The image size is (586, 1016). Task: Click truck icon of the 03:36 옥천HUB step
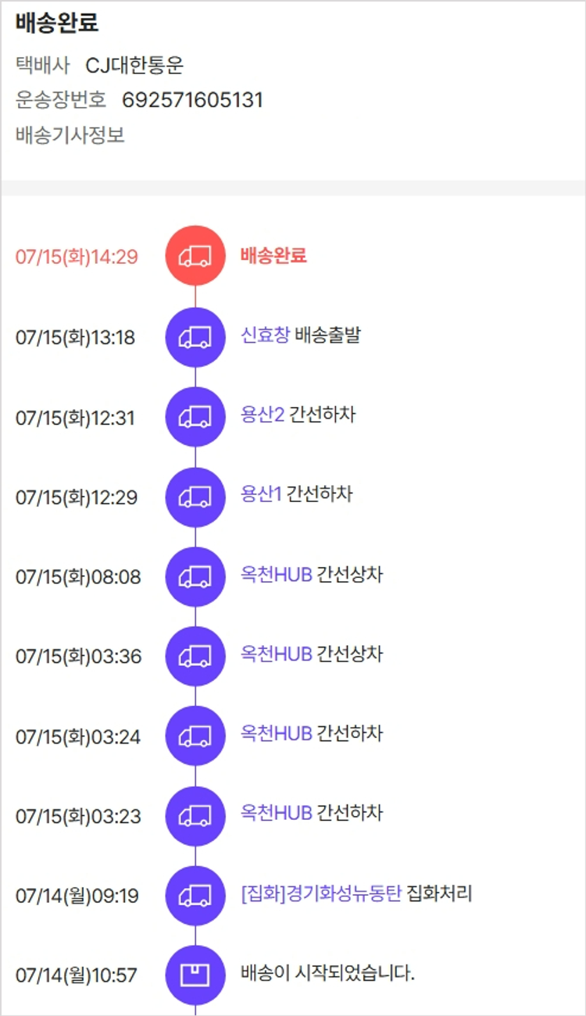tap(195, 656)
